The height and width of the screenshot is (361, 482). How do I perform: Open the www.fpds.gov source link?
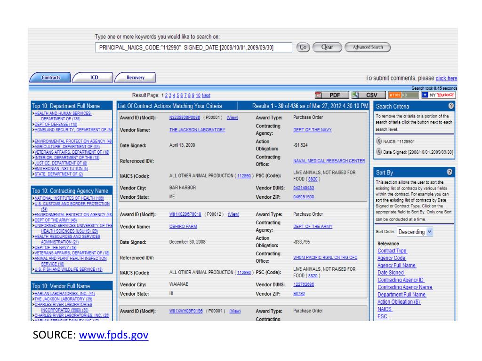pyautogui.click(x=113, y=335)
